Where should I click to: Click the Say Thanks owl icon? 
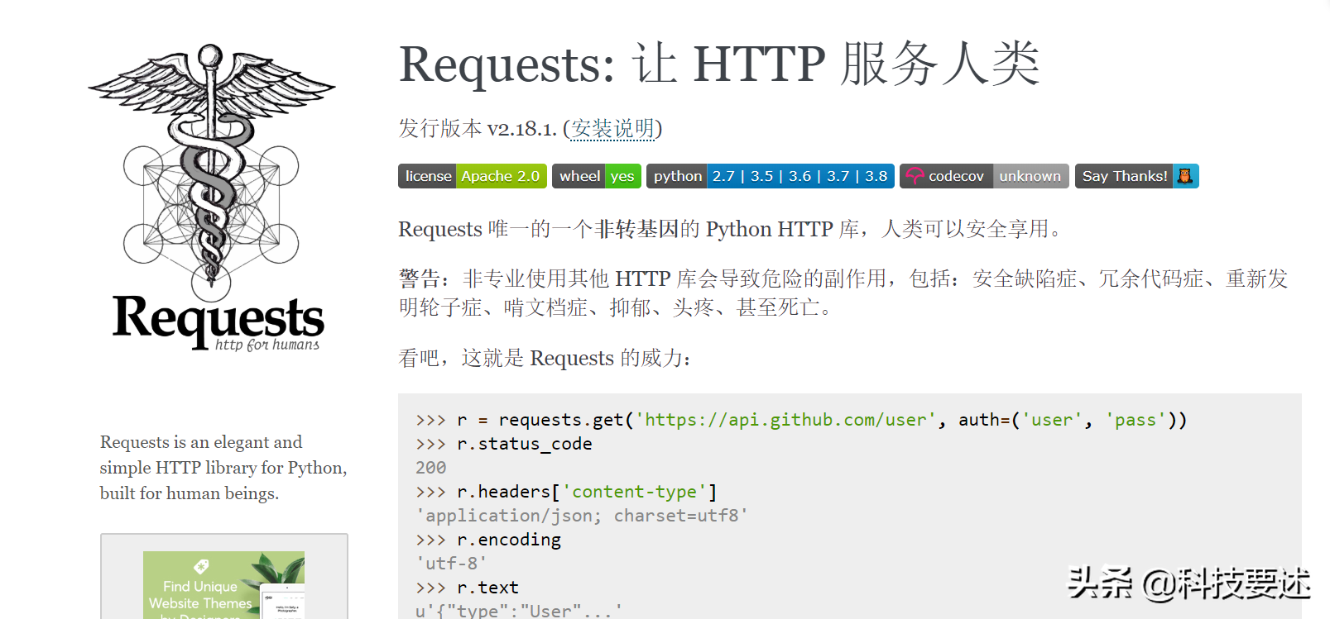pos(1185,176)
